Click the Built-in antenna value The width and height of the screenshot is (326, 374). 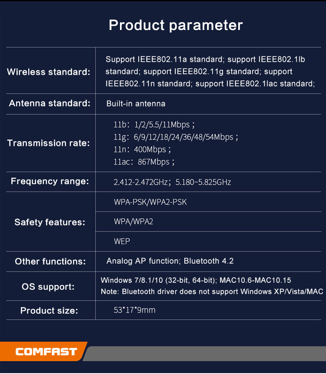[x=136, y=104]
